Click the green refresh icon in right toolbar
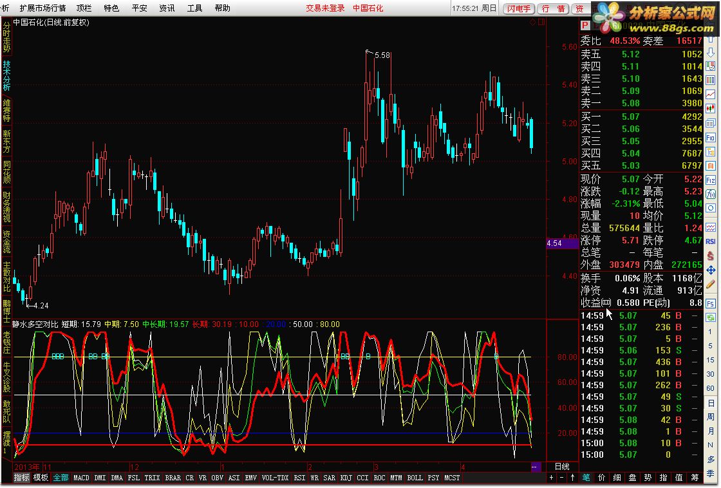Screen dimensions: 721x488 [x=711, y=317]
